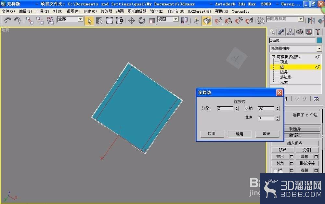
Task: Click the 收缩 value field showing 82
Action: pyautogui.click(x=266, y=109)
